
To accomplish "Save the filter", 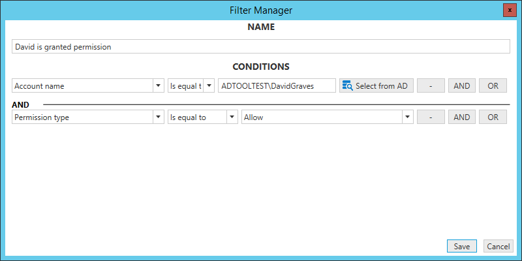I will pyautogui.click(x=462, y=247).
